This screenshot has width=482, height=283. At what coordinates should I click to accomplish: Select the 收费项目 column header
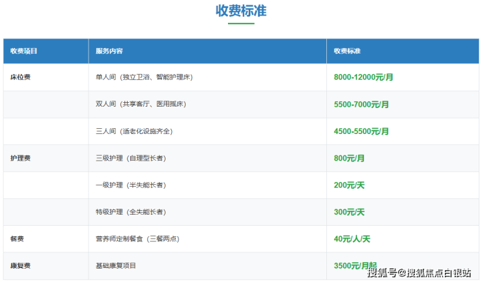tap(23, 51)
